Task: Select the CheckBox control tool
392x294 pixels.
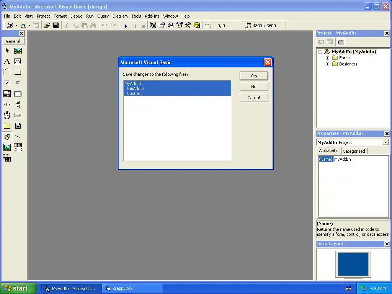Action: click(x=7, y=83)
